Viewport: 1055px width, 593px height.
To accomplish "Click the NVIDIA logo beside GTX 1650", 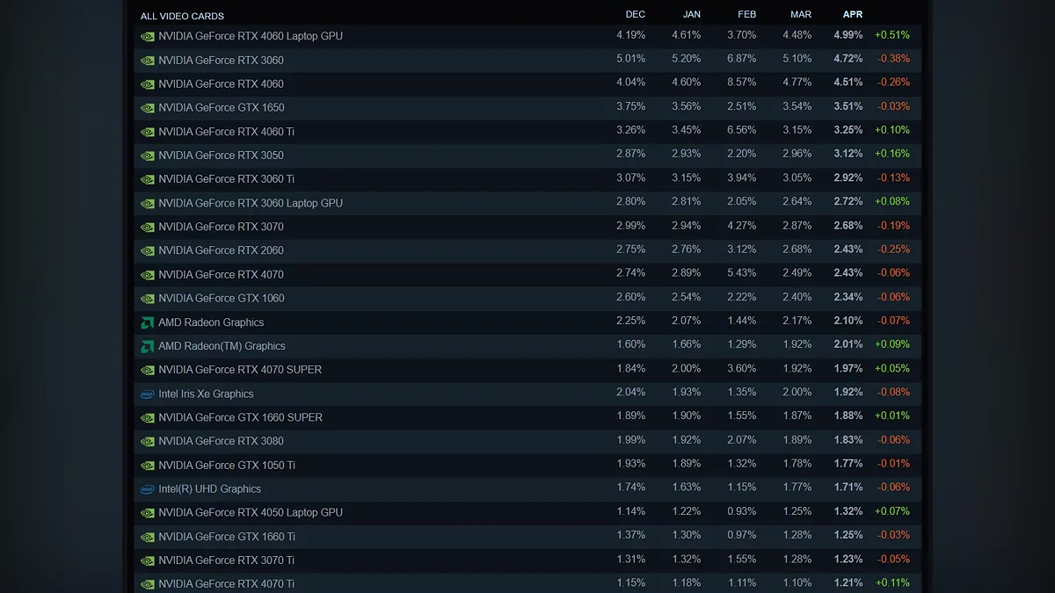I will point(147,108).
